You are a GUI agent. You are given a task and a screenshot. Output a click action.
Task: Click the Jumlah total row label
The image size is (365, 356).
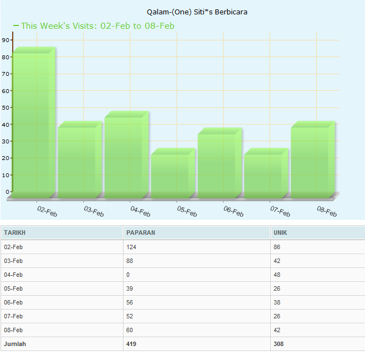pos(15,344)
